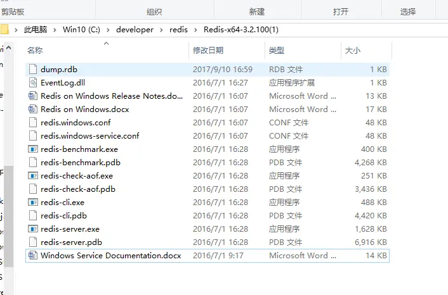Image resolution: width=448 pixels, height=295 pixels.
Task: Click the 应用程序扩展 type cell
Action: 292,83
